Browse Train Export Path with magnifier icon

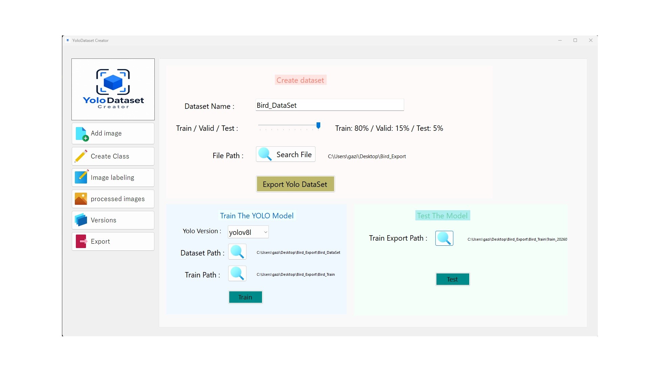point(444,238)
